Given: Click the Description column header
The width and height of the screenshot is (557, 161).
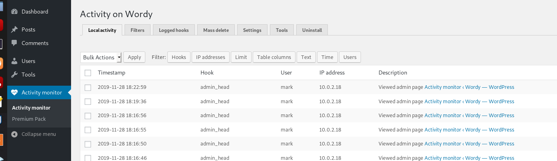Looking at the screenshot, I should tap(393, 73).
